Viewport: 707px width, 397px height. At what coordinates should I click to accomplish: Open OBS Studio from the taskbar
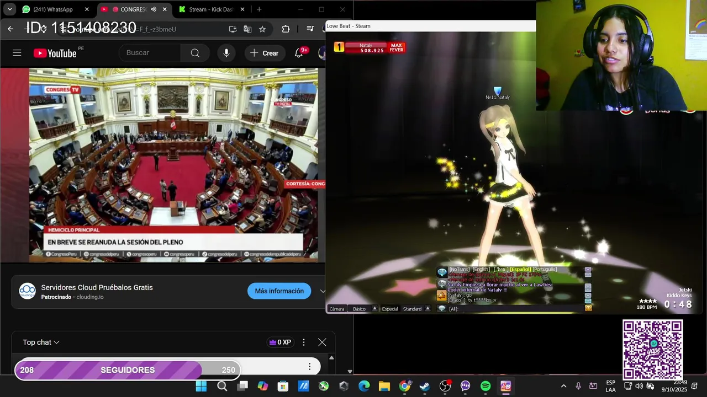[x=445, y=386]
